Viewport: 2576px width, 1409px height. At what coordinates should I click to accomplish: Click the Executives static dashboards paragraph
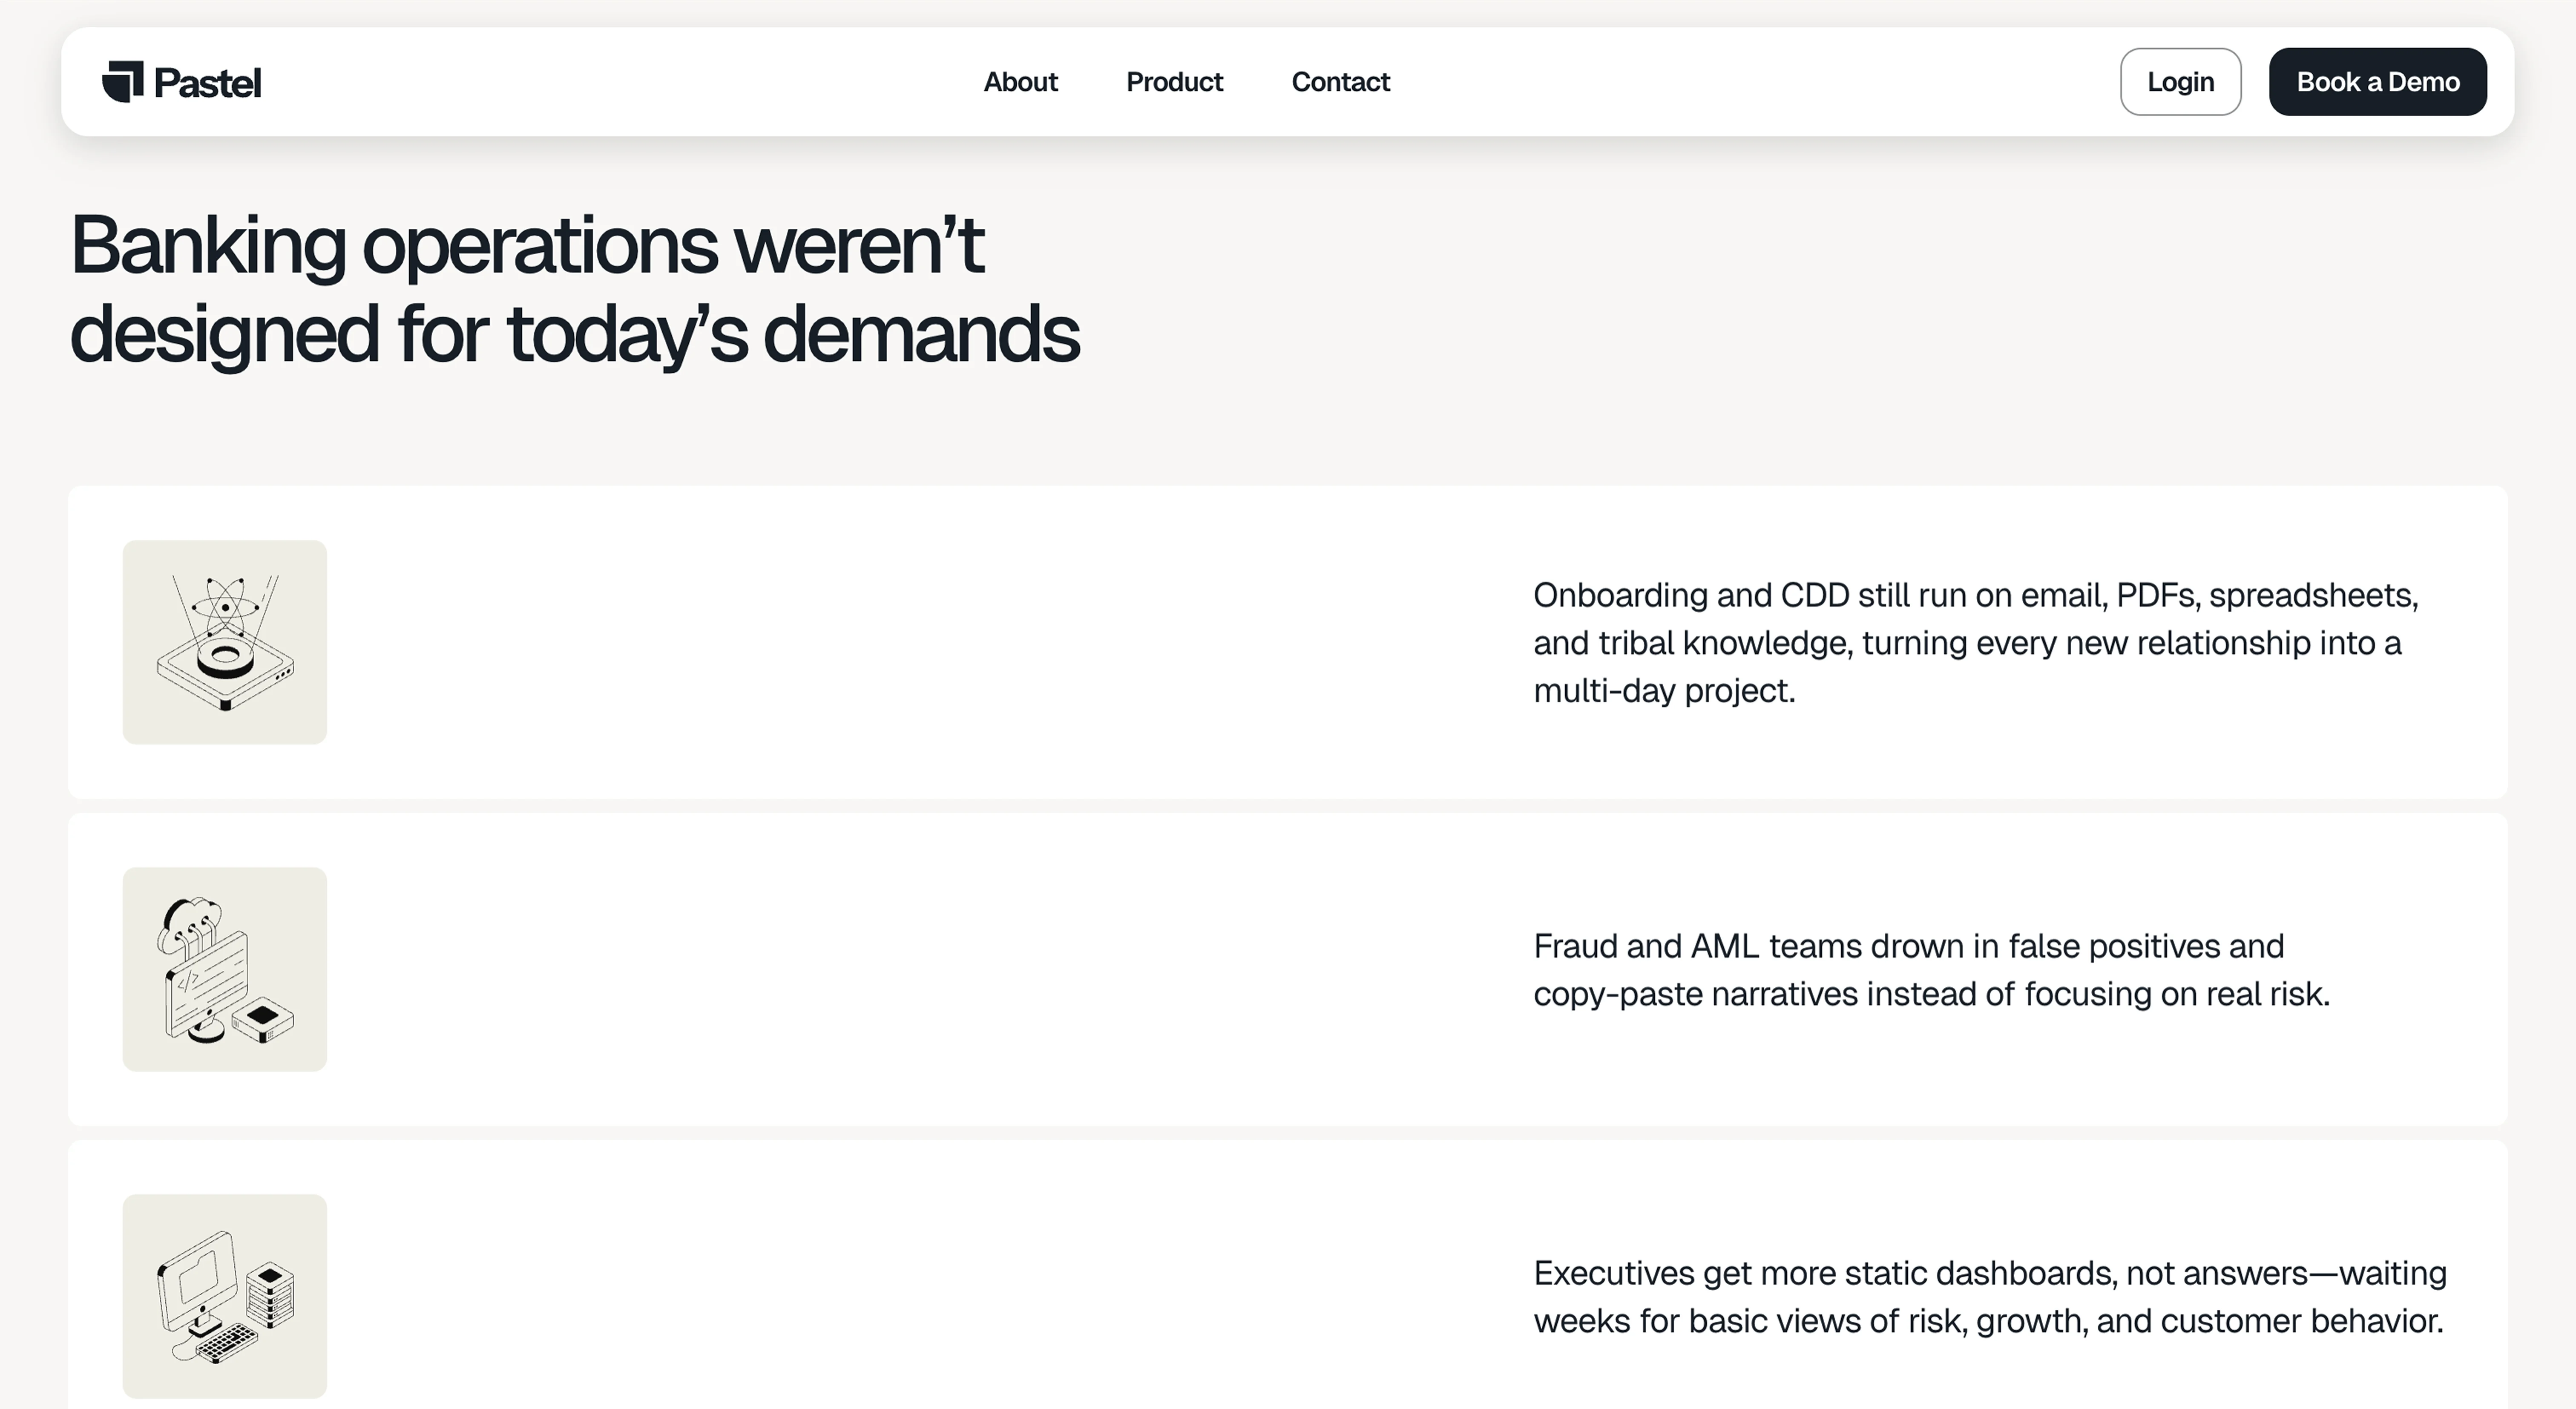coord(1989,1296)
